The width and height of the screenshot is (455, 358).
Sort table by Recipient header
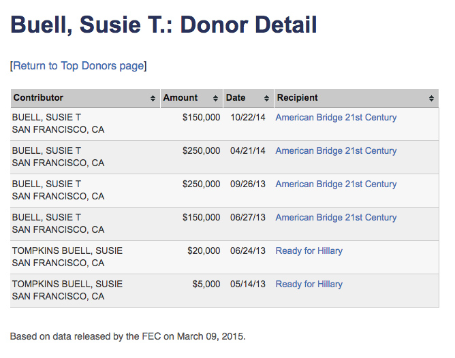(297, 98)
